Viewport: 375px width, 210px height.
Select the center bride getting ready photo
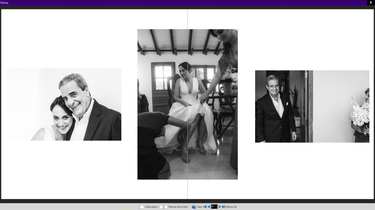pos(187,104)
